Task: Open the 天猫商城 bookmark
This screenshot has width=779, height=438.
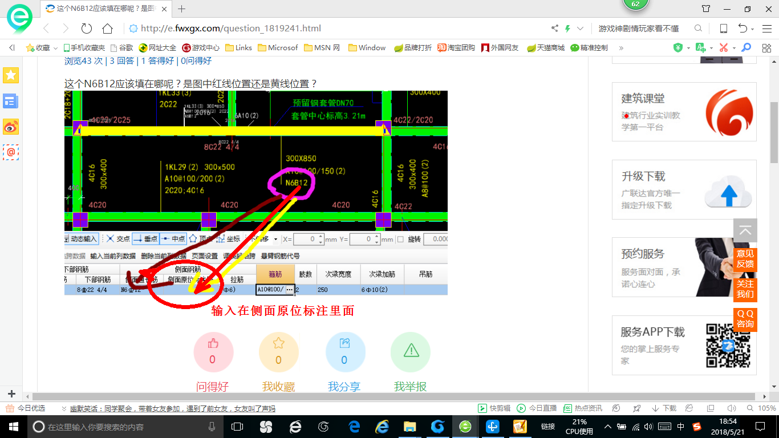Action: coord(546,48)
